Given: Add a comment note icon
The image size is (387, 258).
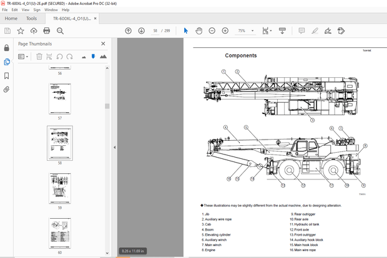Looking at the screenshot, I should (301, 31).
